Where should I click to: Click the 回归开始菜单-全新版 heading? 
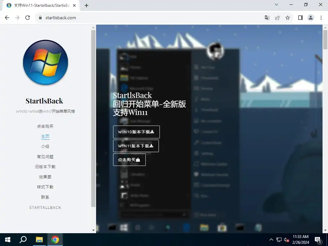click(149, 104)
